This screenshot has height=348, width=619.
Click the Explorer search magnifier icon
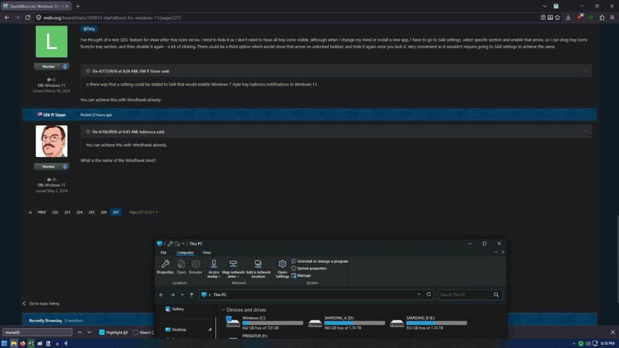496,295
